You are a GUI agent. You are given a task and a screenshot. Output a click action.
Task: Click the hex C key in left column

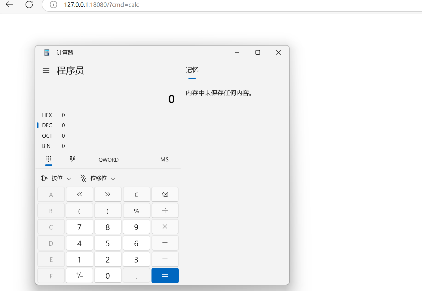[x=51, y=227]
